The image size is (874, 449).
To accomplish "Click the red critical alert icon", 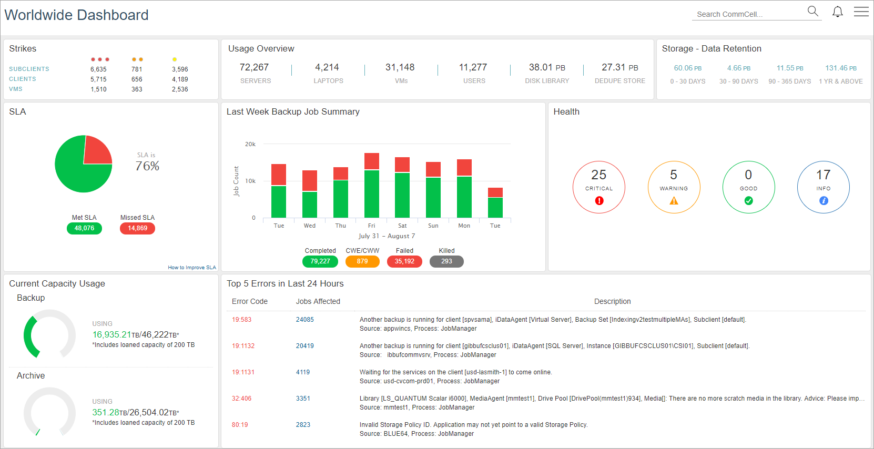I will pos(599,201).
